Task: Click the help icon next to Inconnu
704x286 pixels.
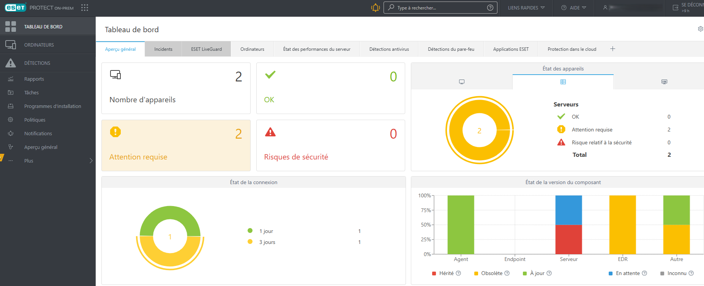Action: tap(691, 273)
